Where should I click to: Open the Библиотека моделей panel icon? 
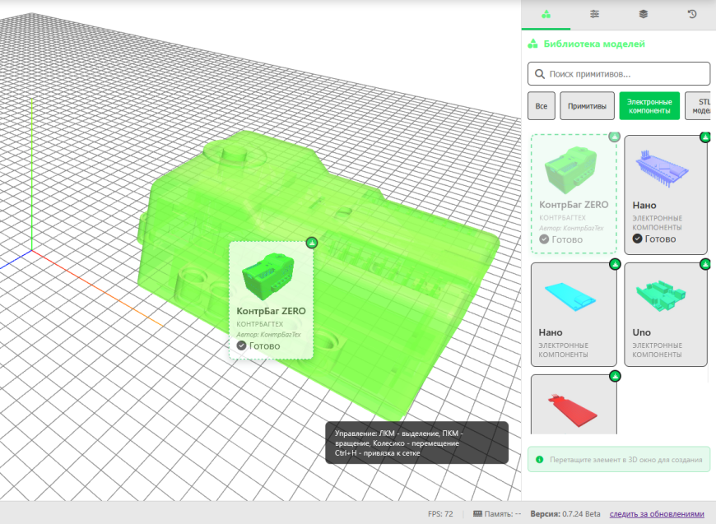click(546, 14)
